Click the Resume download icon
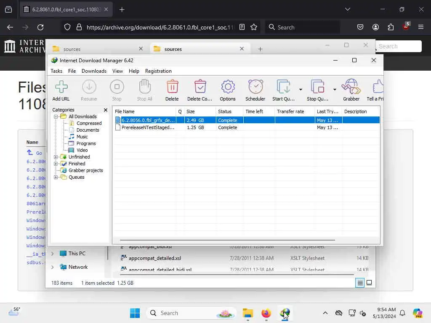The image size is (431, 323). [89, 87]
